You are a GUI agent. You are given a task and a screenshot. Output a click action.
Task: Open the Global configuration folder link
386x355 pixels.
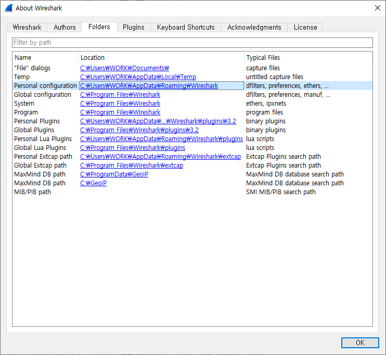[x=120, y=95]
